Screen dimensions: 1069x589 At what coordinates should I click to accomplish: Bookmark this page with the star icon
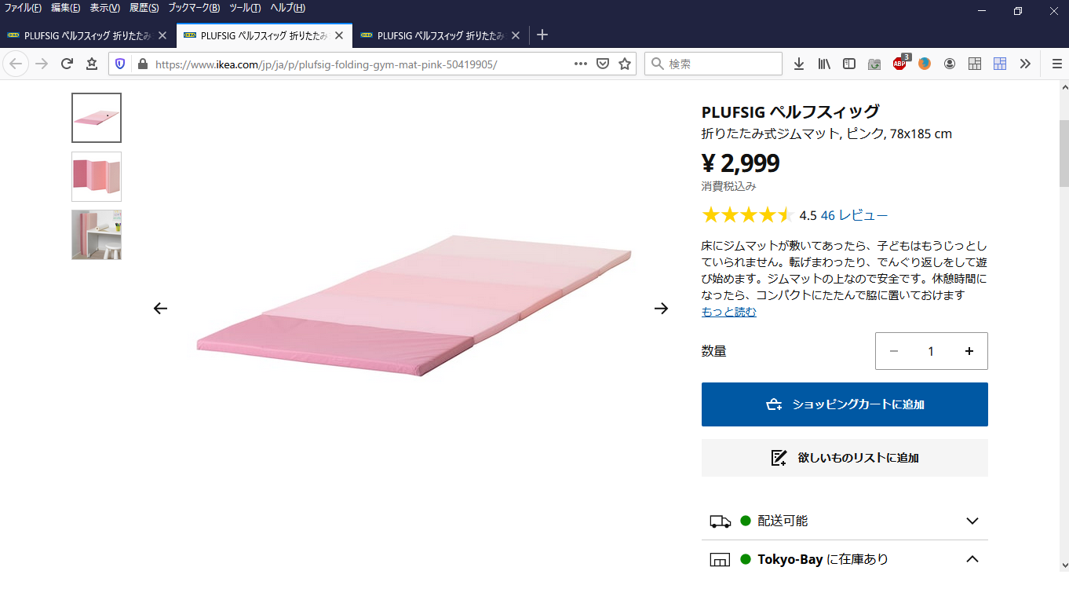[x=625, y=64]
